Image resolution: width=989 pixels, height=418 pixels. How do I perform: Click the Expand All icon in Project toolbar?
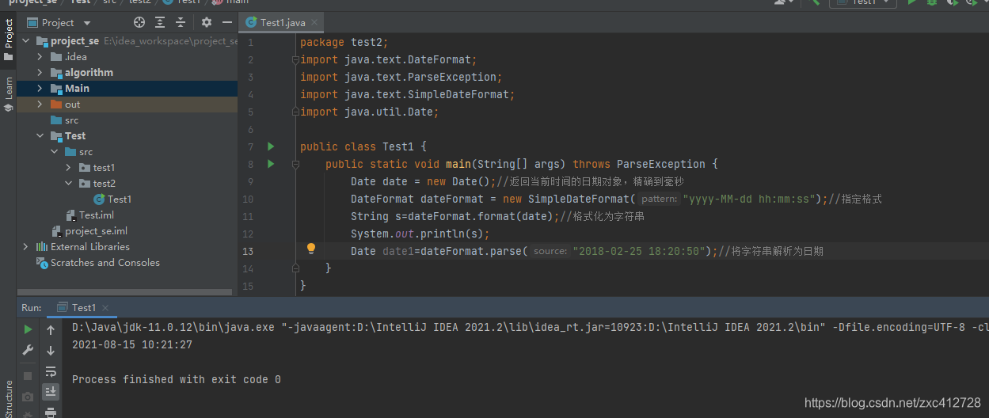[x=161, y=23]
